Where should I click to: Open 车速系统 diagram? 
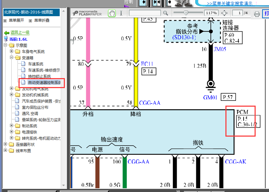tap(36, 64)
